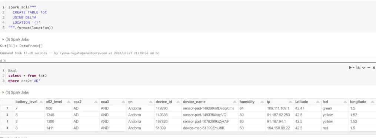
Task: Select cell device-mac-51399ZmUtIK
Action: tap(204, 128)
